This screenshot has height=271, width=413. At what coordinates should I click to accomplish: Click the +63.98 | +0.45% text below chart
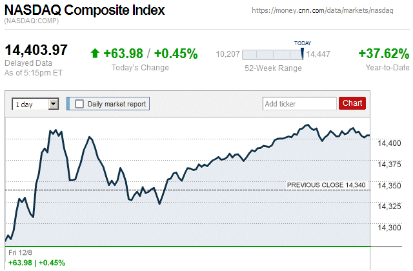coord(36,263)
